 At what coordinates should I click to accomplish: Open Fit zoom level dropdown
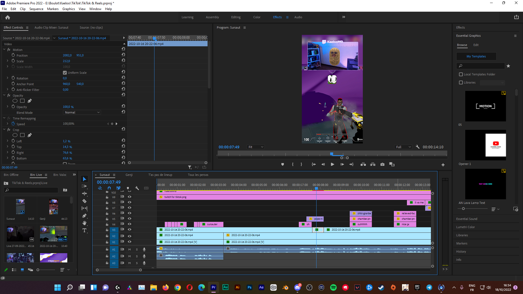[256, 147]
